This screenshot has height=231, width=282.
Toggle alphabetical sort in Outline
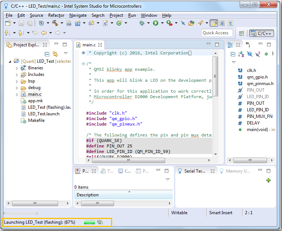tap(241, 54)
